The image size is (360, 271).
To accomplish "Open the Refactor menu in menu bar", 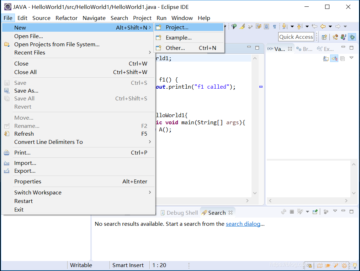I will [67, 18].
